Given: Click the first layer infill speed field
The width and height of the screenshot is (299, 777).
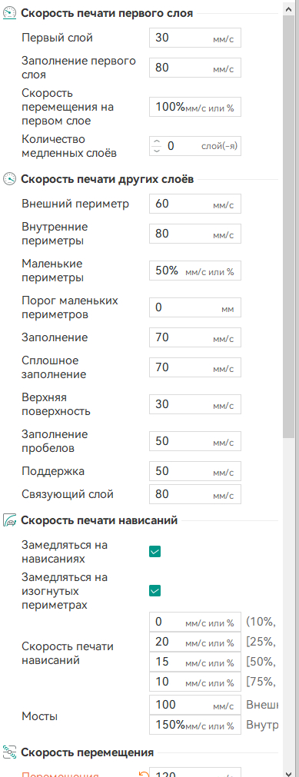Looking at the screenshot, I should tap(195, 68).
